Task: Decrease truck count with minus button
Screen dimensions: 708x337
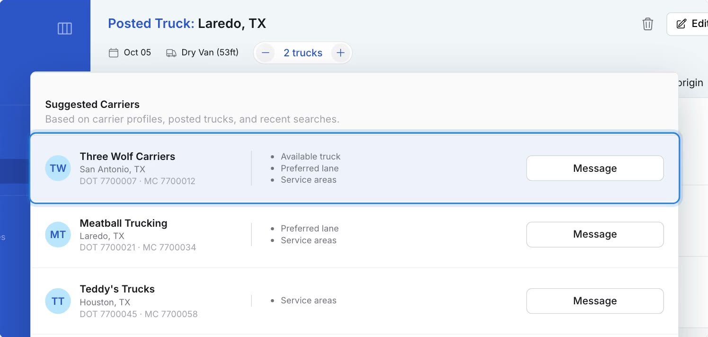Action: point(265,53)
